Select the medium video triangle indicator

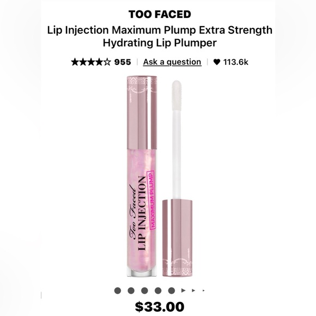[193, 290]
